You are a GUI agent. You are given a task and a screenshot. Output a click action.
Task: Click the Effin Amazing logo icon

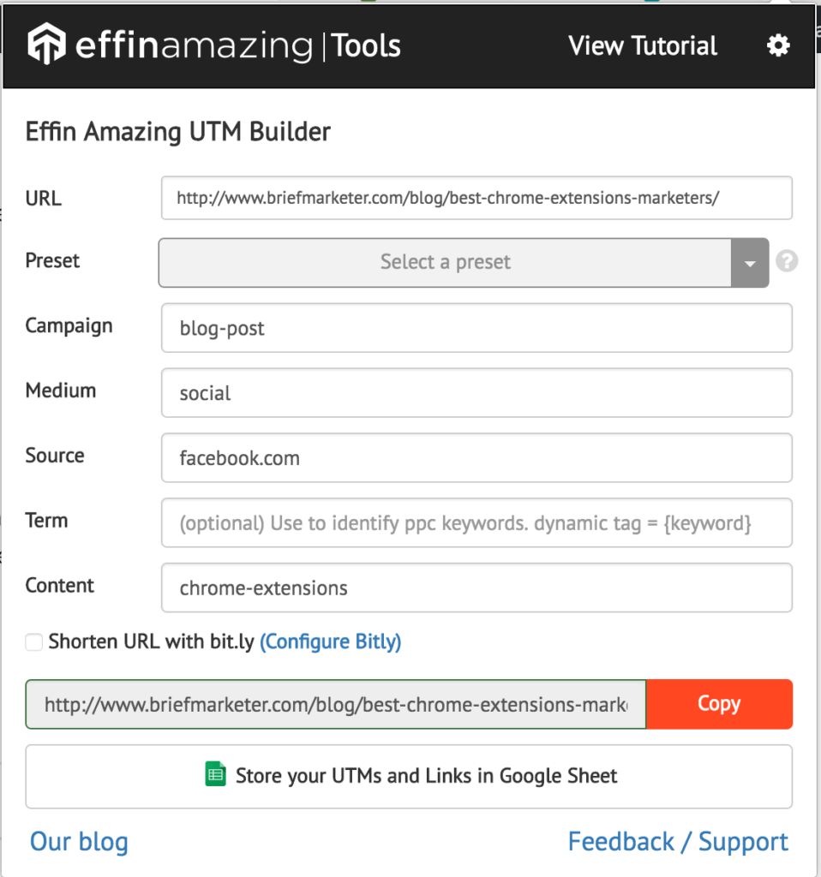[46, 44]
